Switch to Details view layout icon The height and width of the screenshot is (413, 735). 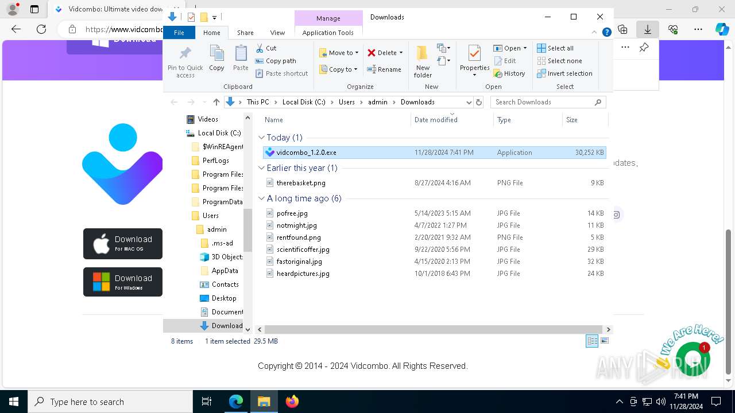click(592, 341)
